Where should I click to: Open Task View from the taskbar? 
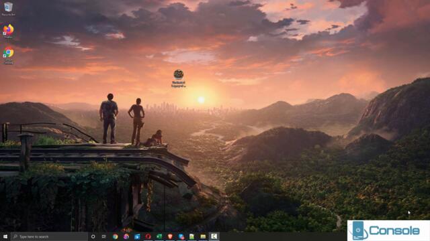(104, 236)
